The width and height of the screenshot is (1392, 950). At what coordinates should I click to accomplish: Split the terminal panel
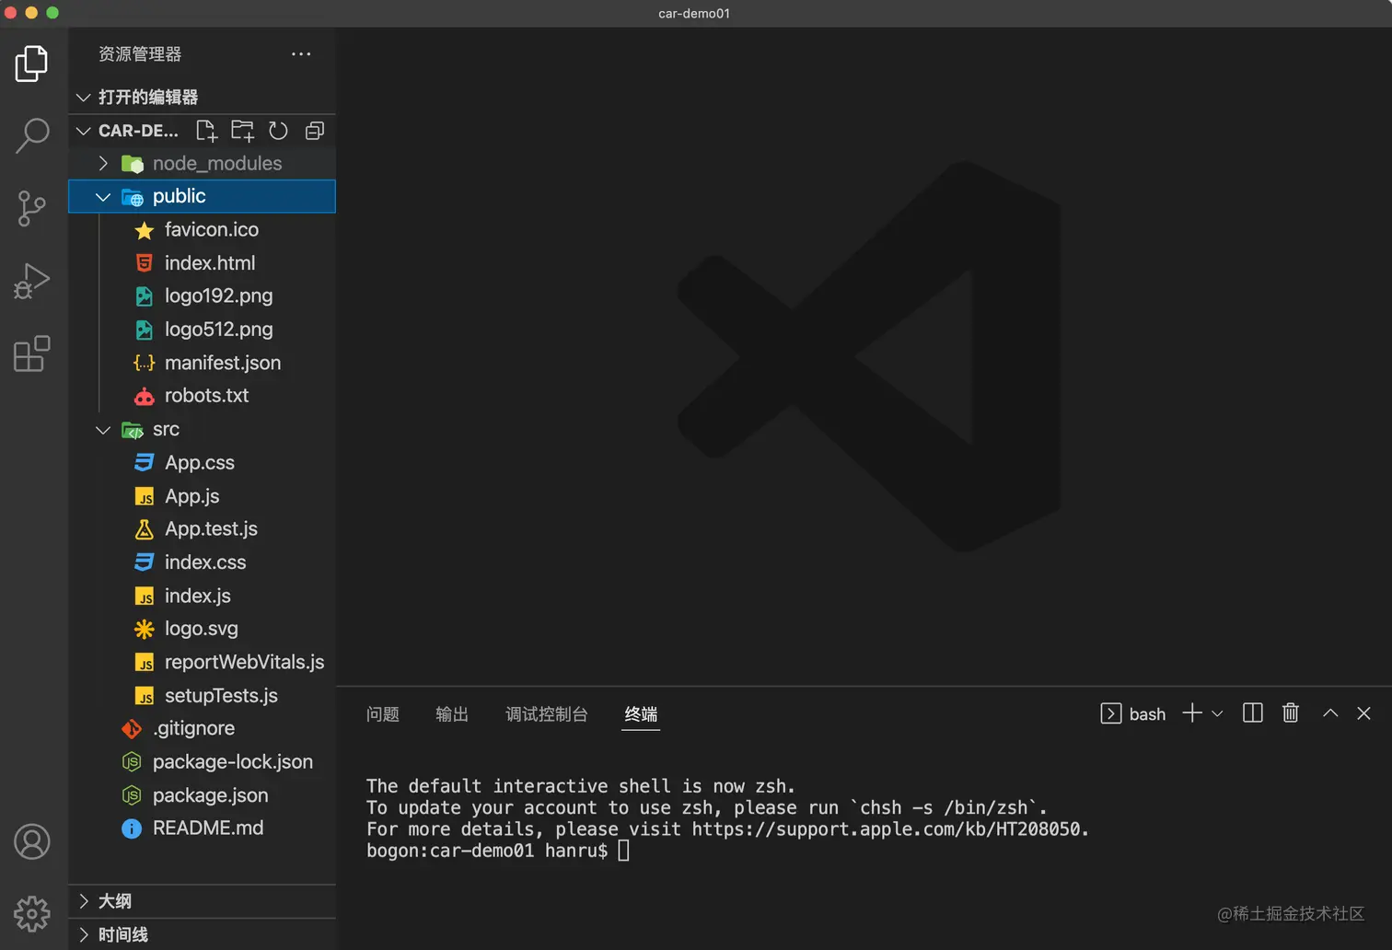pos(1252,713)
